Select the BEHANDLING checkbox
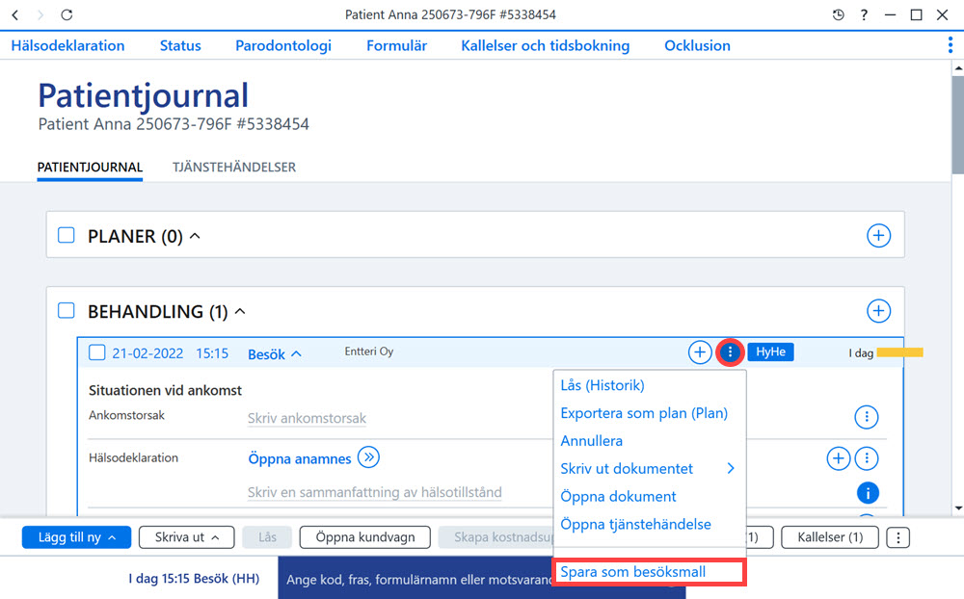 click(67, 311)
